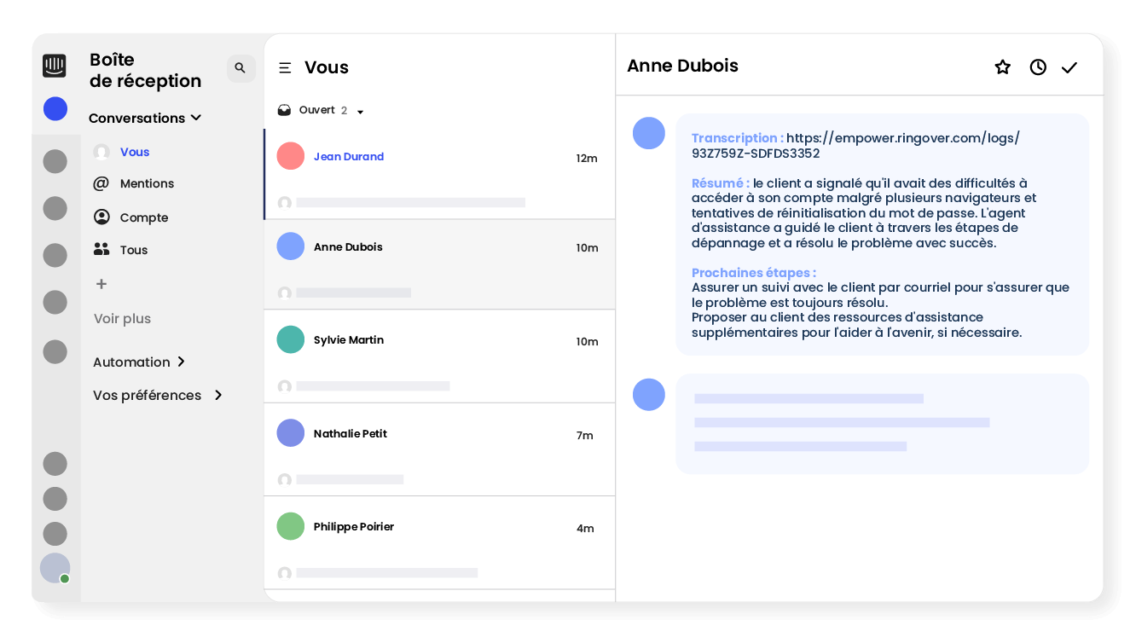The width and height of the screenshot is (1136, 637).
Task: Open the inbox search magnifier icon
Action: pyautogui.click(x=241, y=68)
